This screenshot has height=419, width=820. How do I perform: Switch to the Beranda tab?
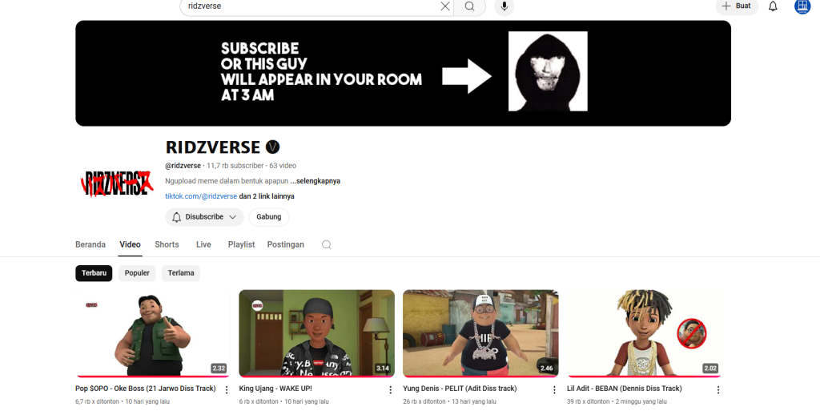pyautogui.click(x=90, y=244)
